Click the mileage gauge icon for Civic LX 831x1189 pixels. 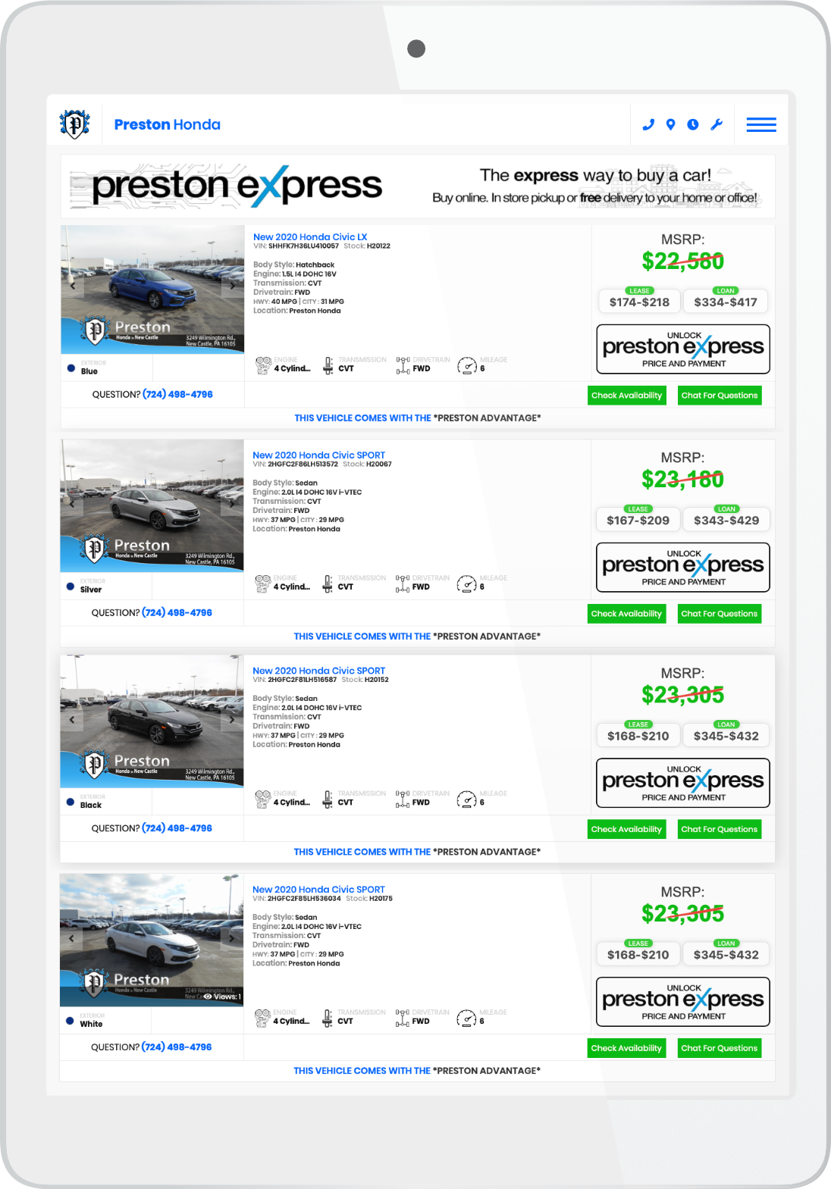(467, 367)
